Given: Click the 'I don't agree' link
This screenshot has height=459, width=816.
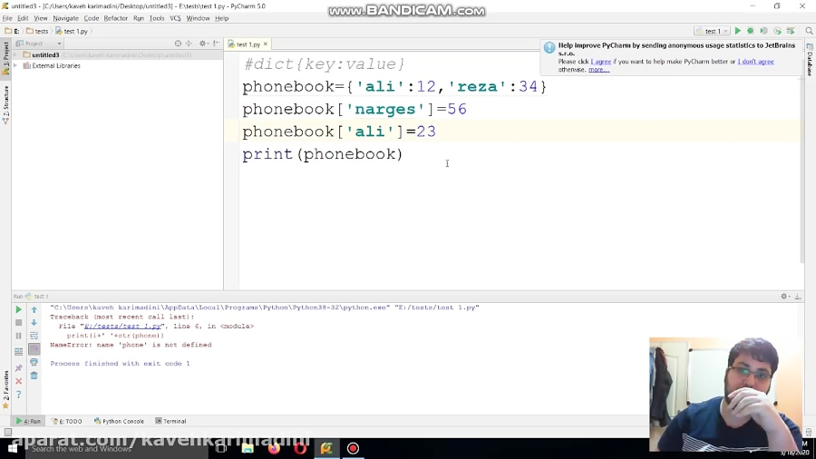Looking at the screenshot, I should (755, 62).
